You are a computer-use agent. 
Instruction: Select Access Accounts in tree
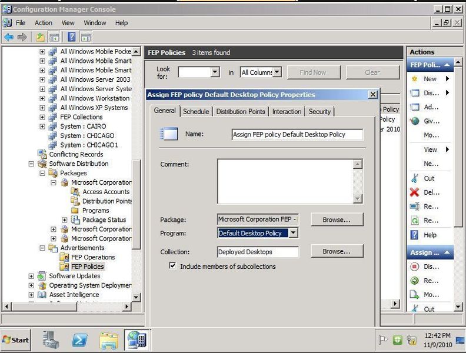(106, 192)
